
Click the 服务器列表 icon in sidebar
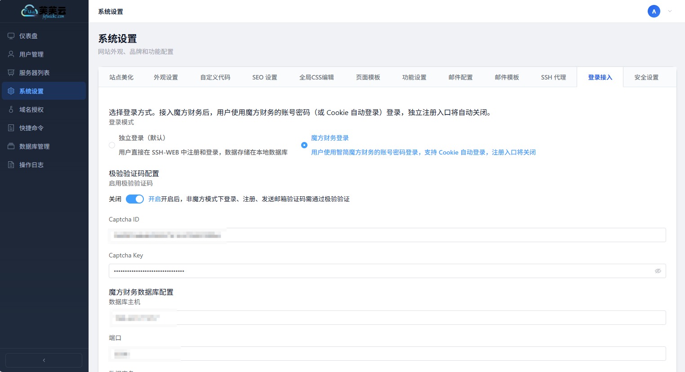pos(11,73)
